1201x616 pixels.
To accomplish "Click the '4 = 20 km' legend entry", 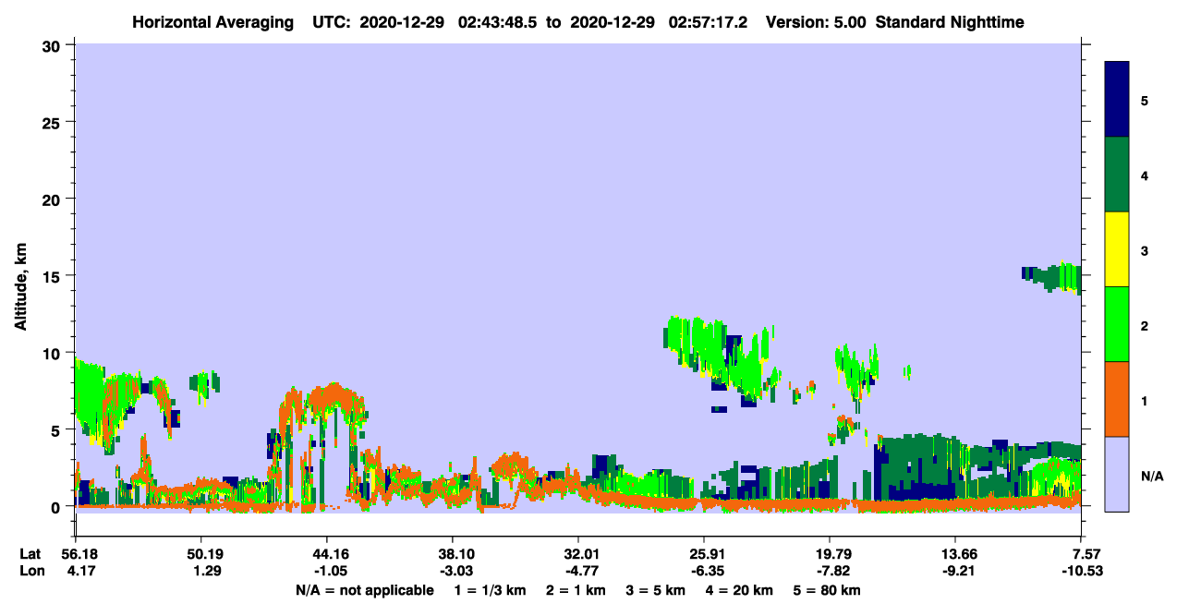I will 739,590.
